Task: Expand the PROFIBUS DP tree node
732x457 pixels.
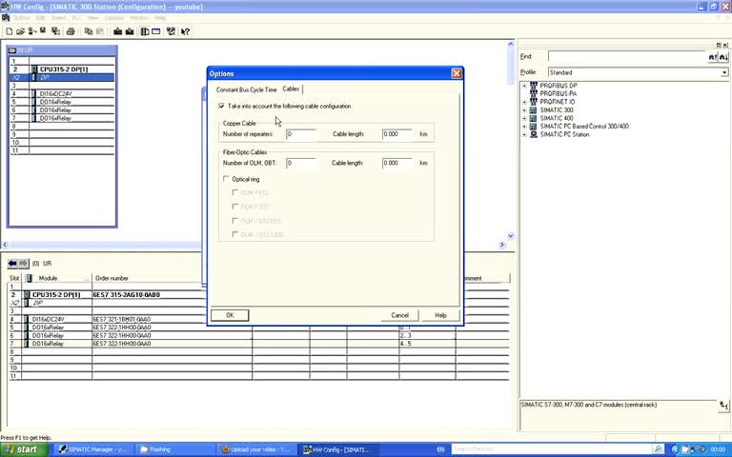Action: click(524, 86)
